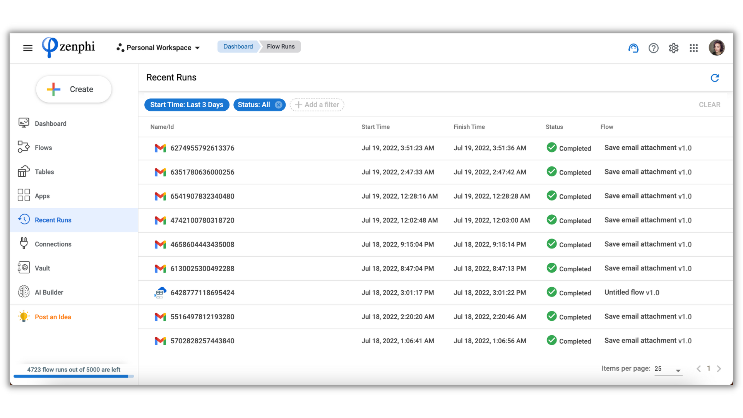Open the settings gear icon

click(673, 48)
